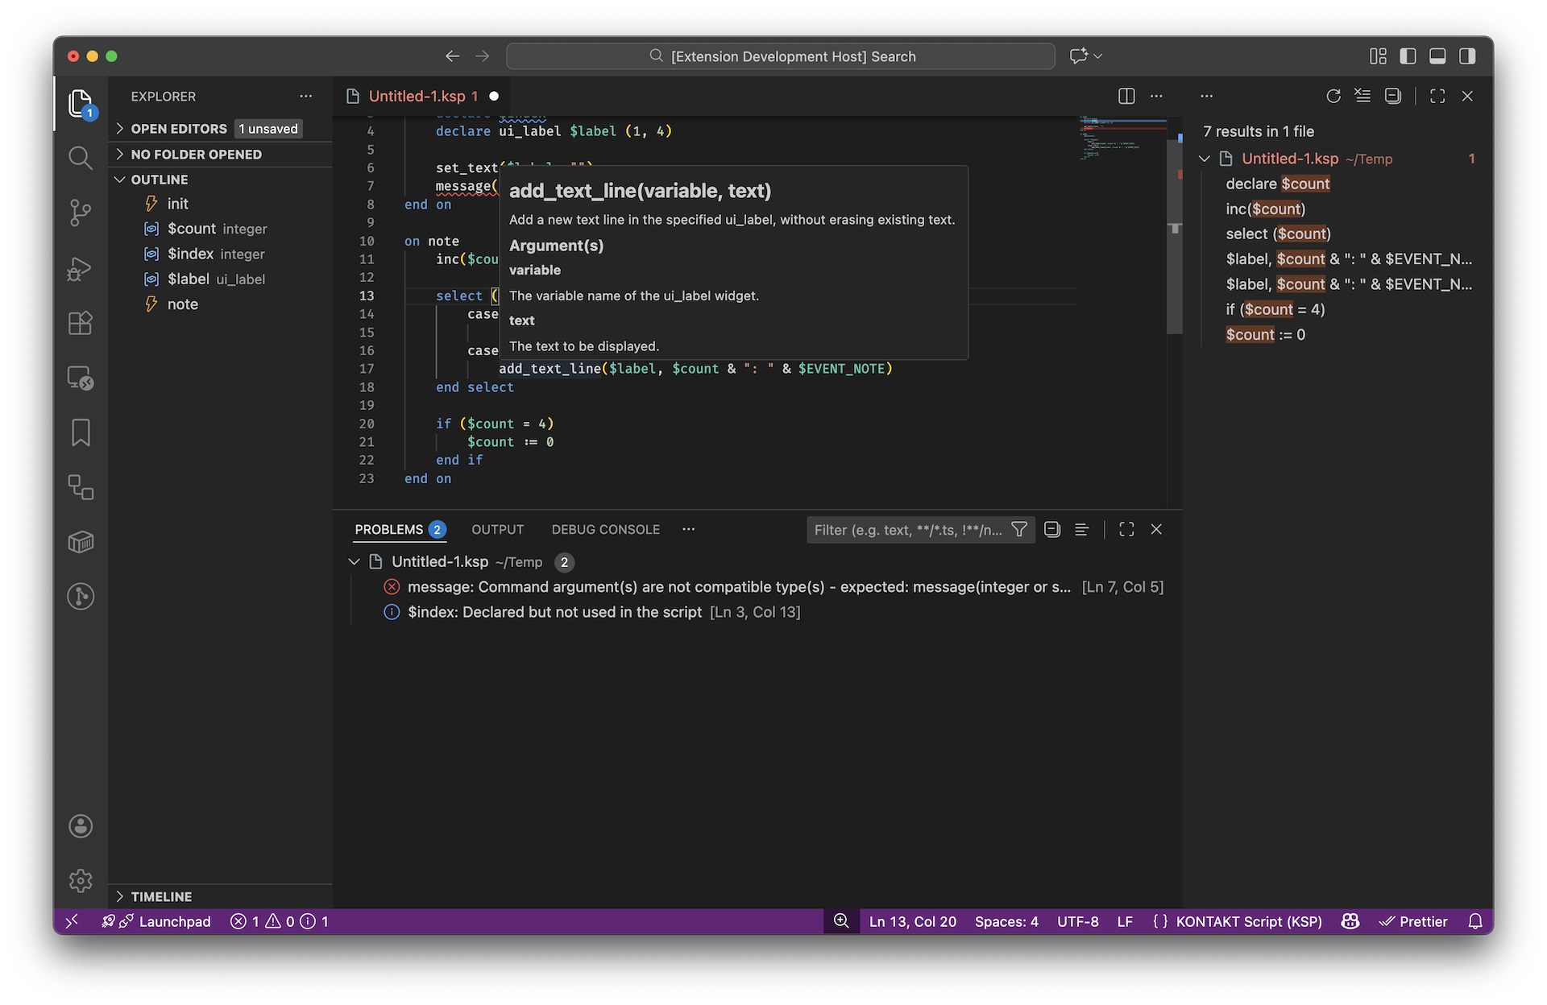Toggle the panel layout control in the title bar
Viewport: 1547px width, 1005px height.
pos(1438,56)
